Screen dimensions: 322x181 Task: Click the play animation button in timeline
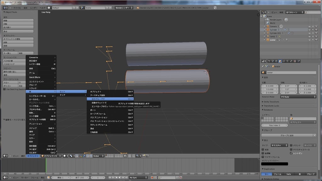[x=119, y=178]
